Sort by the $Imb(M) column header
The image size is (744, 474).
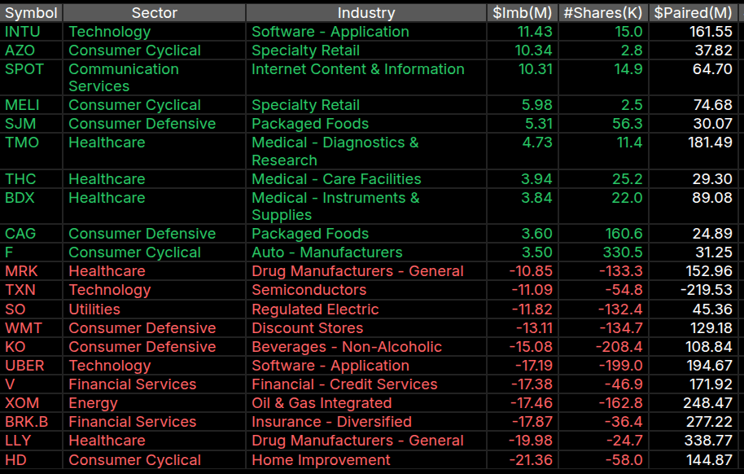pyautogui.click(x=522, y=13)
